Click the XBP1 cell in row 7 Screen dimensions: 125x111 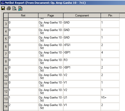(82, 54)
